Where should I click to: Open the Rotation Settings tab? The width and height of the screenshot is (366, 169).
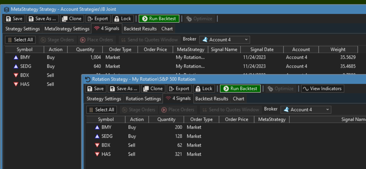[143, 99]
